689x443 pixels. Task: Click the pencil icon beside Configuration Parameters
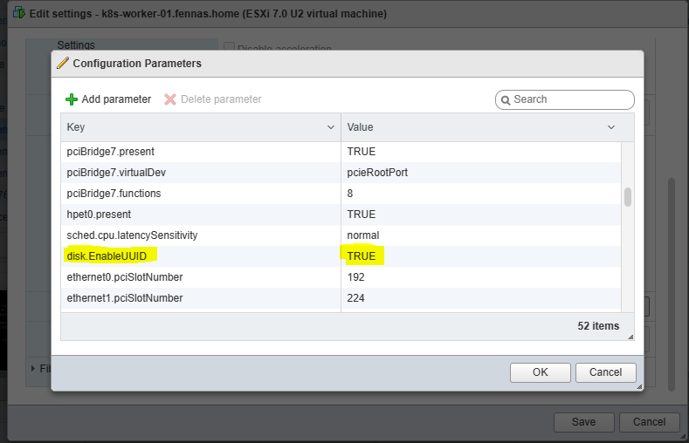pos(63,63)
